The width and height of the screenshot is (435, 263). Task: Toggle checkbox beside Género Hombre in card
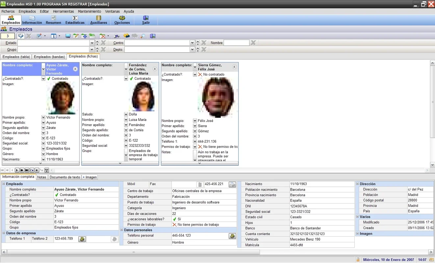pyautogui.click(x=43, y=154)
